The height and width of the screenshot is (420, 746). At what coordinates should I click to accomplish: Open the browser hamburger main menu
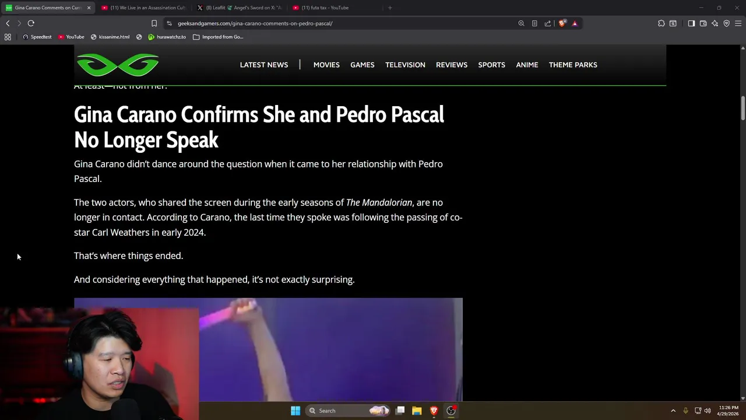pos(738,23)
